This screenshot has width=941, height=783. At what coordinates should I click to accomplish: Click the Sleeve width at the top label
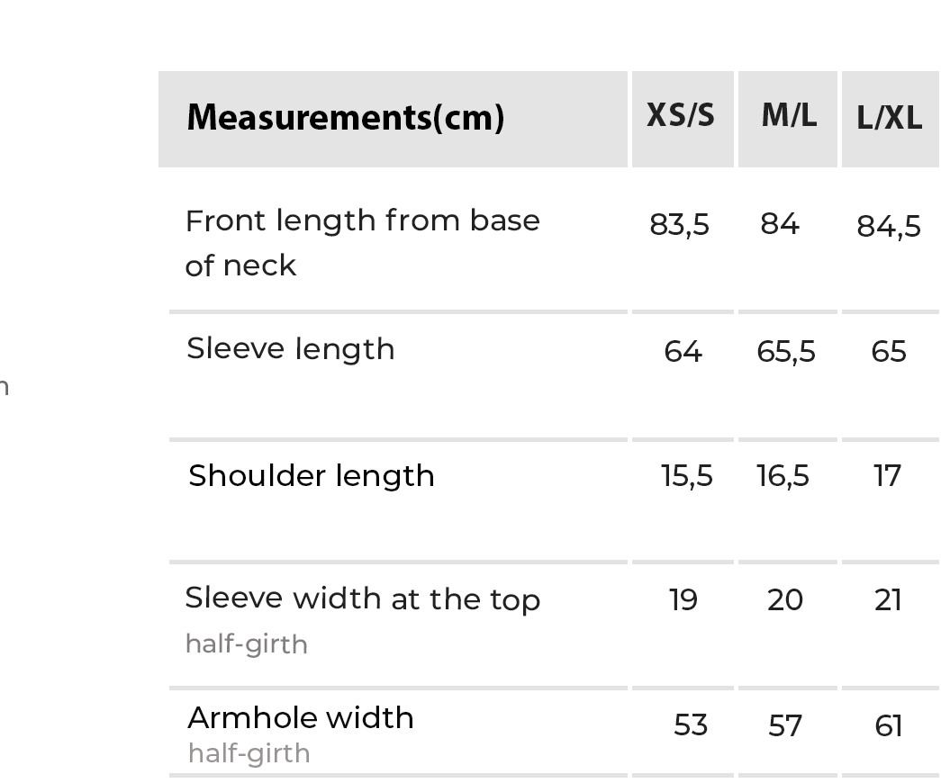point(362,599)
